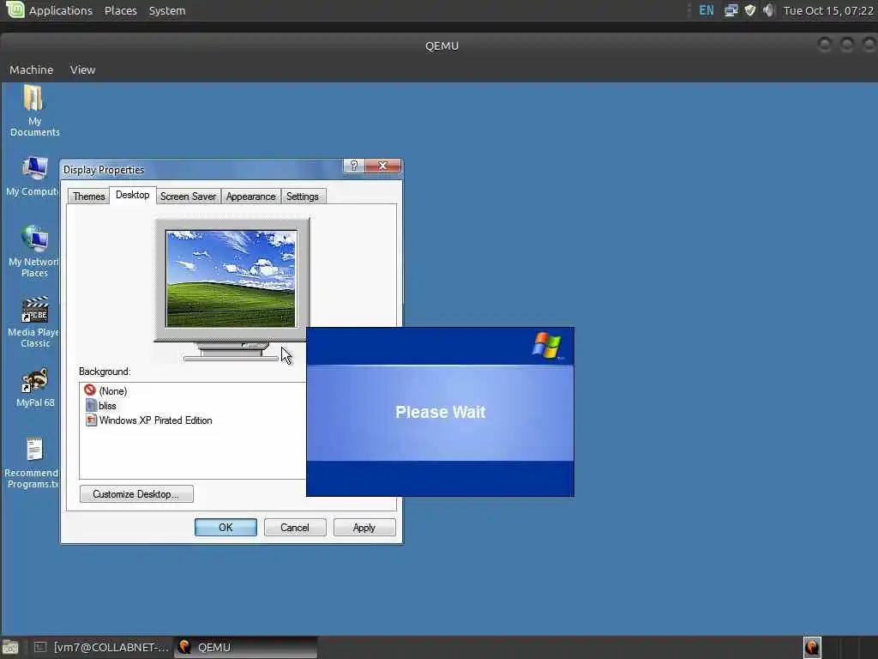Switch to the vm7@COLLABNET terminal taskbar item
The width and height of the screenshot is (878, 659).
click(102, 647)
